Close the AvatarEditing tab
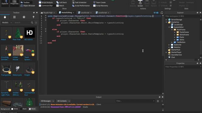Screen dimensions: 202x113 [x=74, y=13]
